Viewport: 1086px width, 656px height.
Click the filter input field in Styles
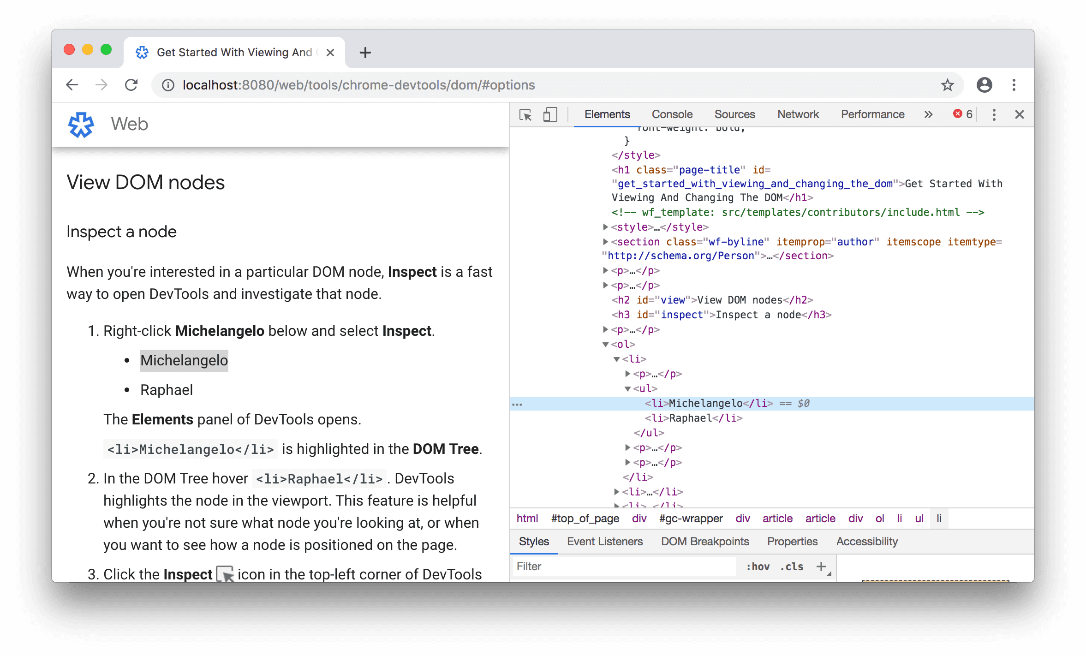(x=612, y=567)
